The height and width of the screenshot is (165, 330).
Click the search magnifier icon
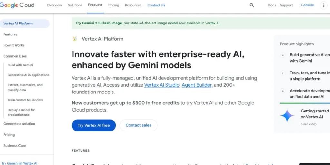pyautogui.click(x=252, y=5)
